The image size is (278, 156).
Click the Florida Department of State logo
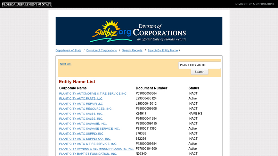click(x=27, y=4)
